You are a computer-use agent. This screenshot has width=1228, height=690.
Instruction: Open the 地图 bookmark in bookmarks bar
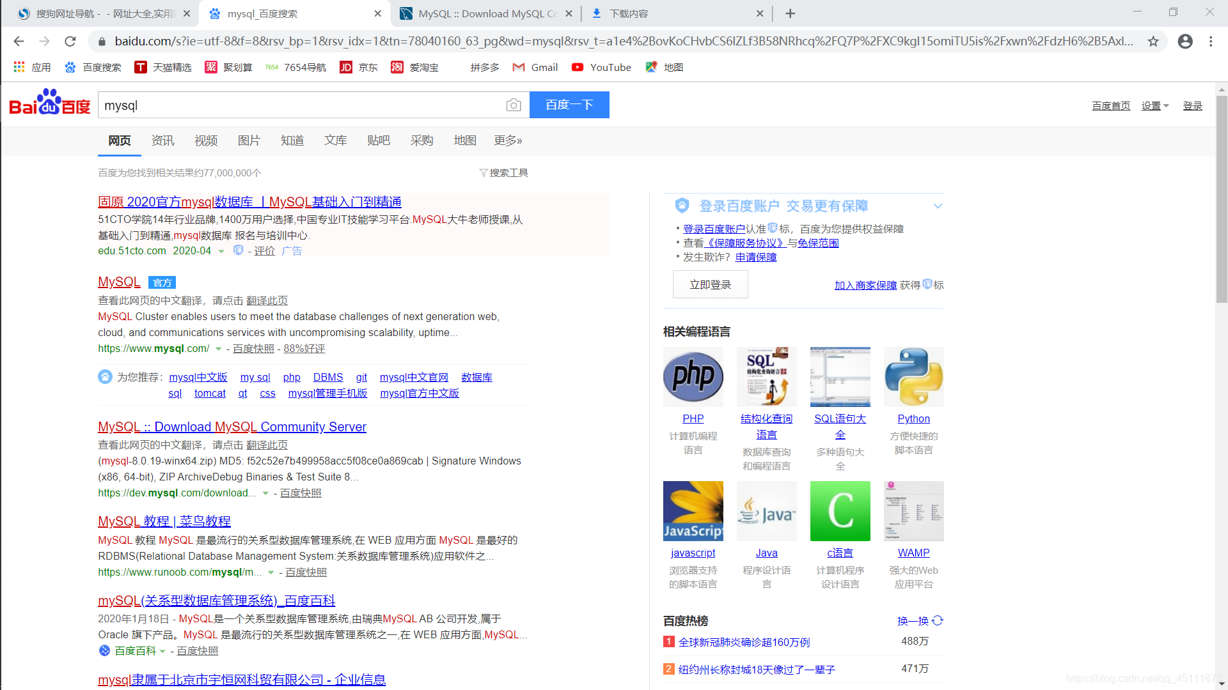[665, 67]
